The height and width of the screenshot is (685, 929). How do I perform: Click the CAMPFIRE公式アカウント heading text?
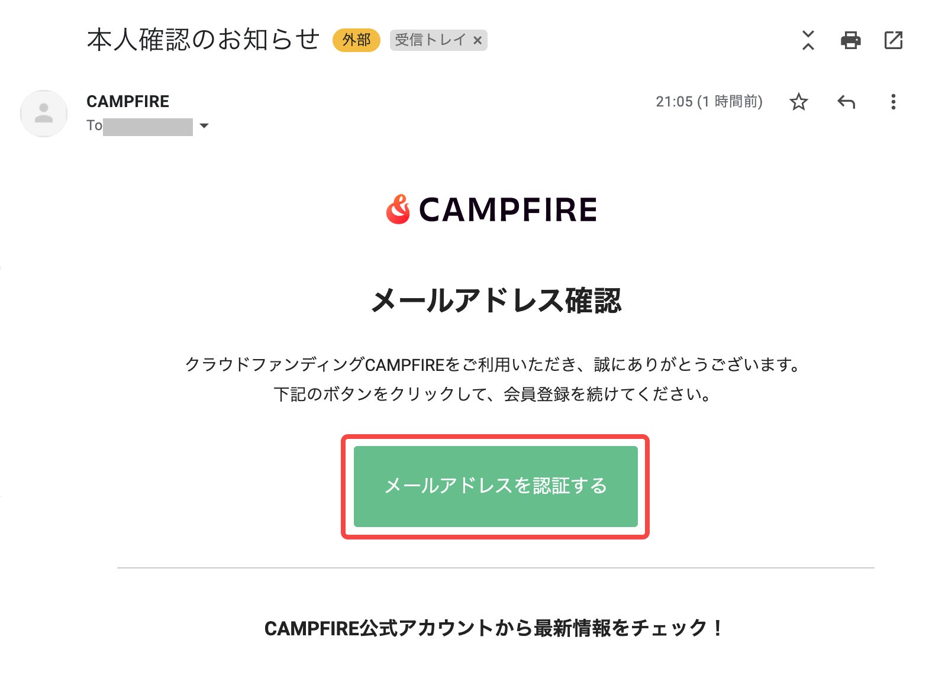pos(494,628)
